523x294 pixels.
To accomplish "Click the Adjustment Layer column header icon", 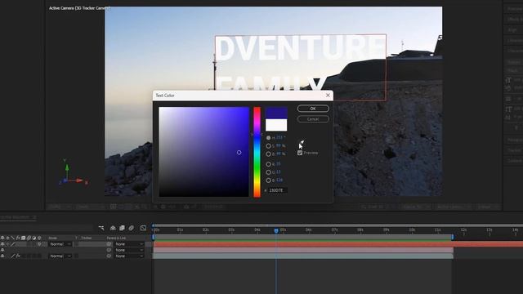I will [34, 238].
